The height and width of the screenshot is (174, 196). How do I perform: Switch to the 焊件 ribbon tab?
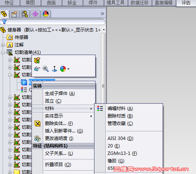click(x=93, y=3)
